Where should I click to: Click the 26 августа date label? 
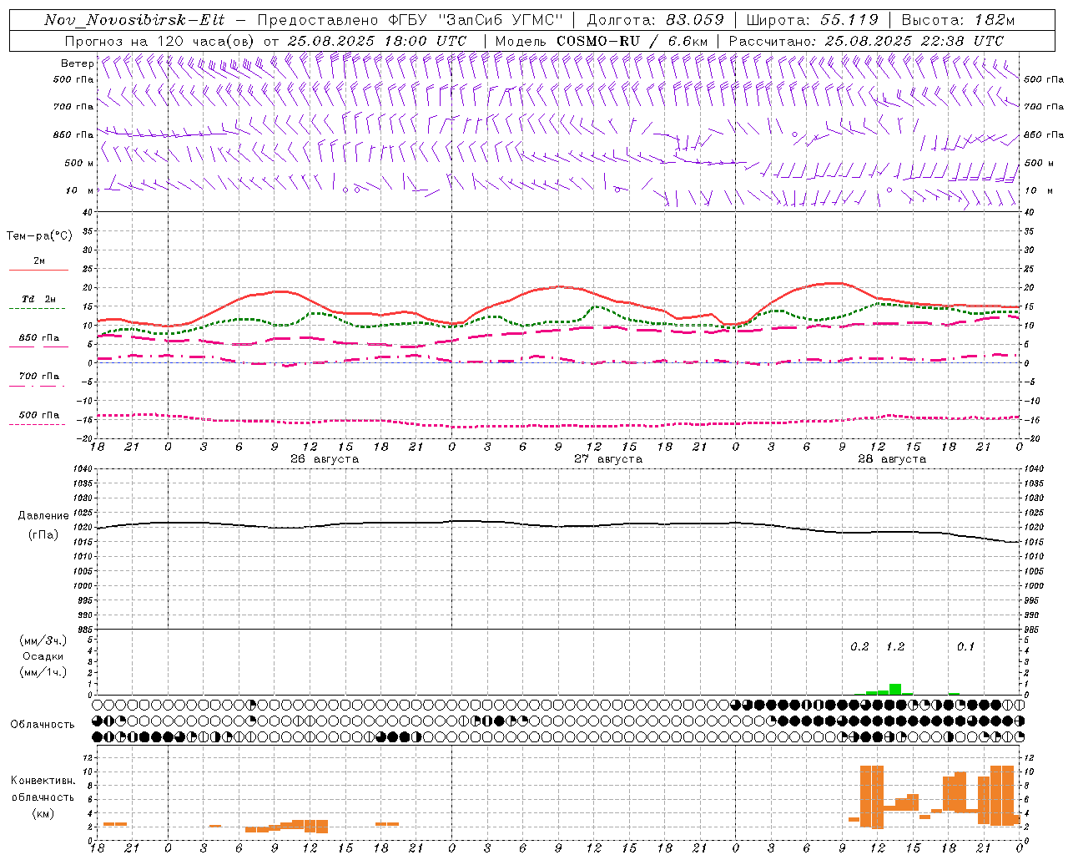coord(324,459)
